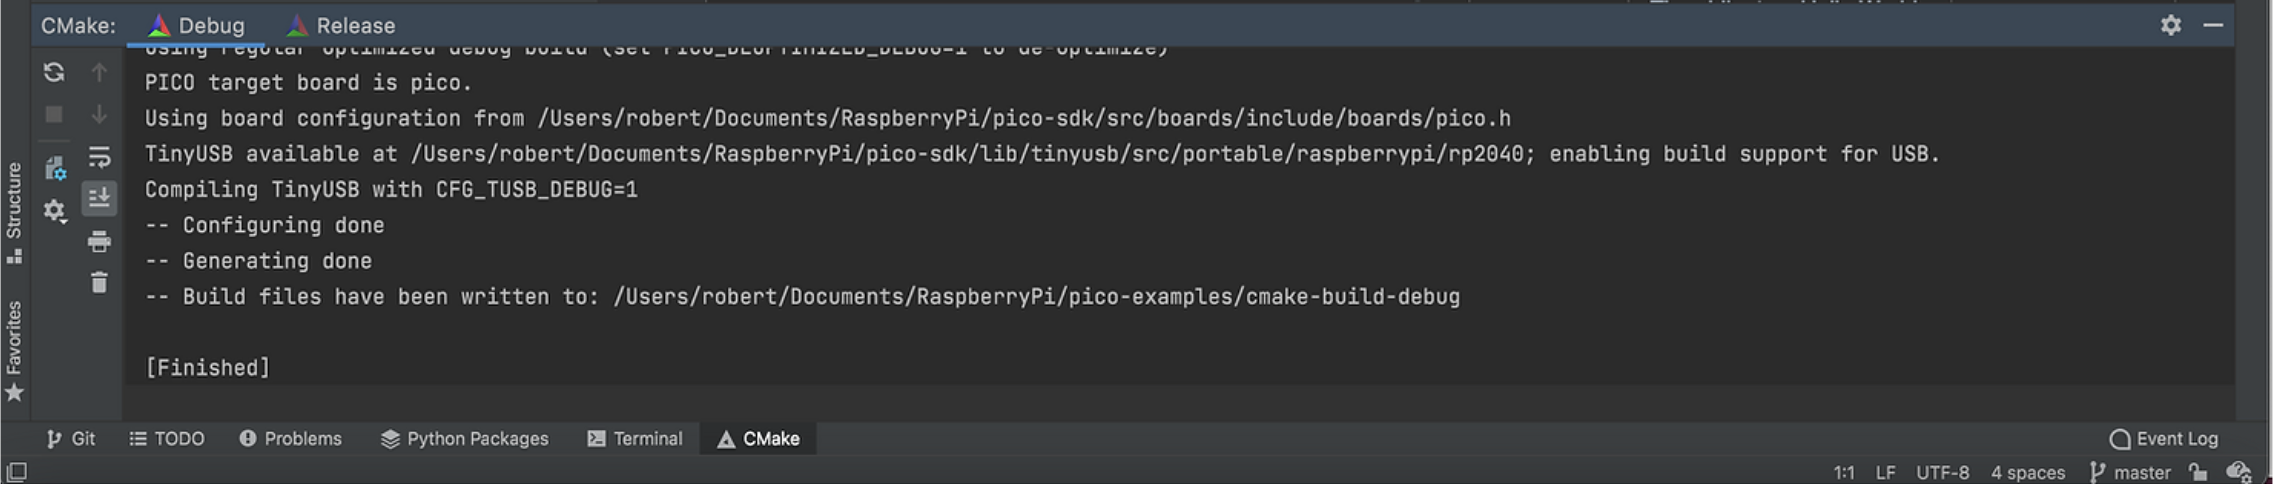Open the Git tool window

tap(71, 438)
